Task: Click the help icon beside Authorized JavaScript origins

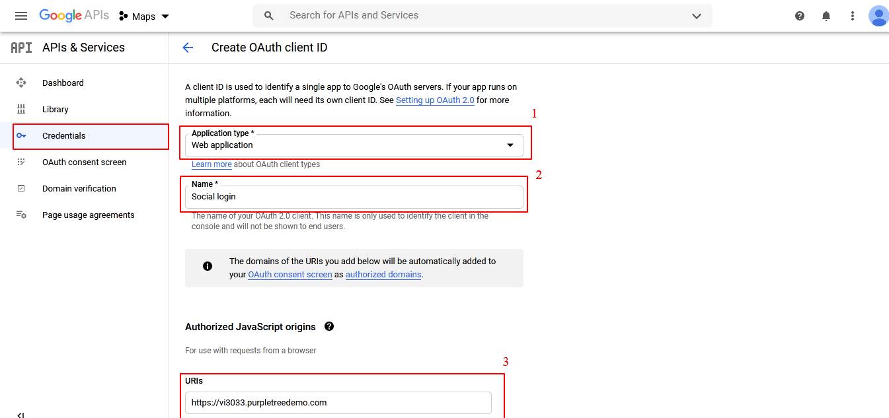Action: click(x=329, y=326)
